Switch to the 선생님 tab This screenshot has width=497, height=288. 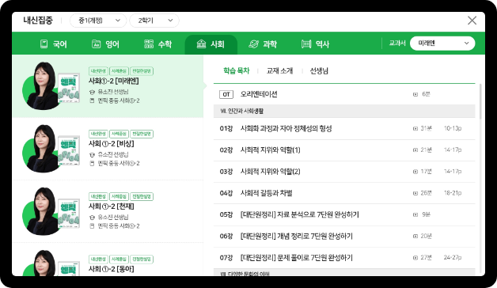tap(319, 70)
